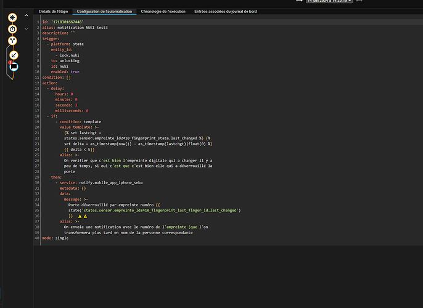423x308 pixels.
Task: Click the 'description' line in YAML
Action: point(58,33)
